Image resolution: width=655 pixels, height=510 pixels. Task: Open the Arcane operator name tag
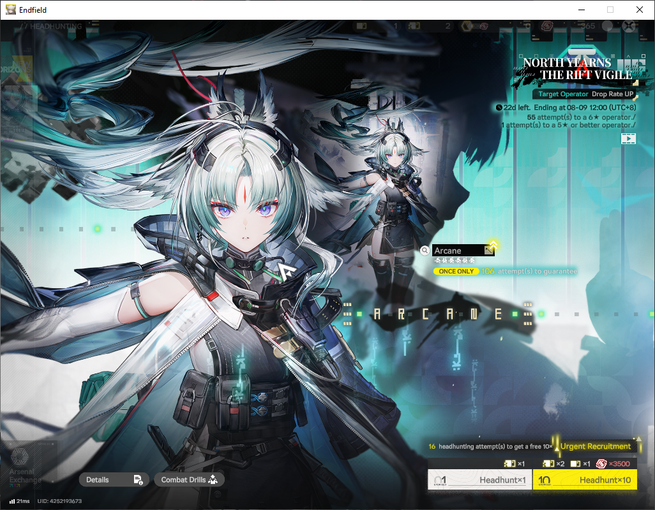tap(463, 250)
